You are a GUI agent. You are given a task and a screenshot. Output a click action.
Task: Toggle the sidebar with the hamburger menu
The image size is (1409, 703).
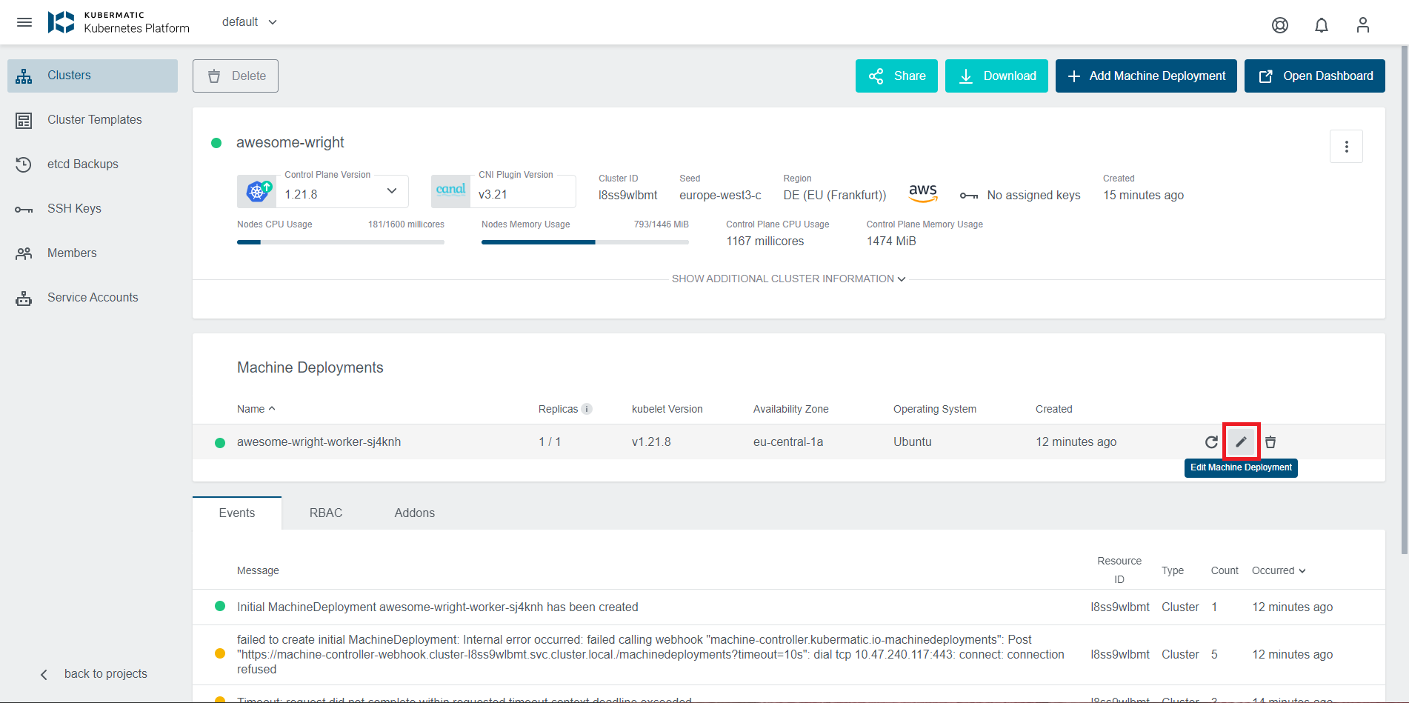click(x=24, y=21)
